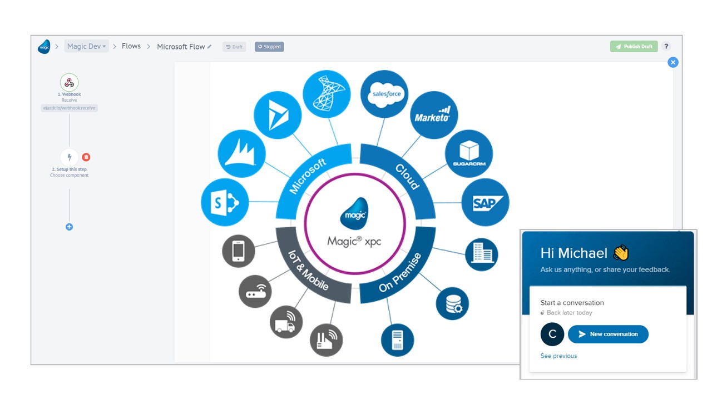
Task: Click the Stopped status badge
Action: [269, 47]
